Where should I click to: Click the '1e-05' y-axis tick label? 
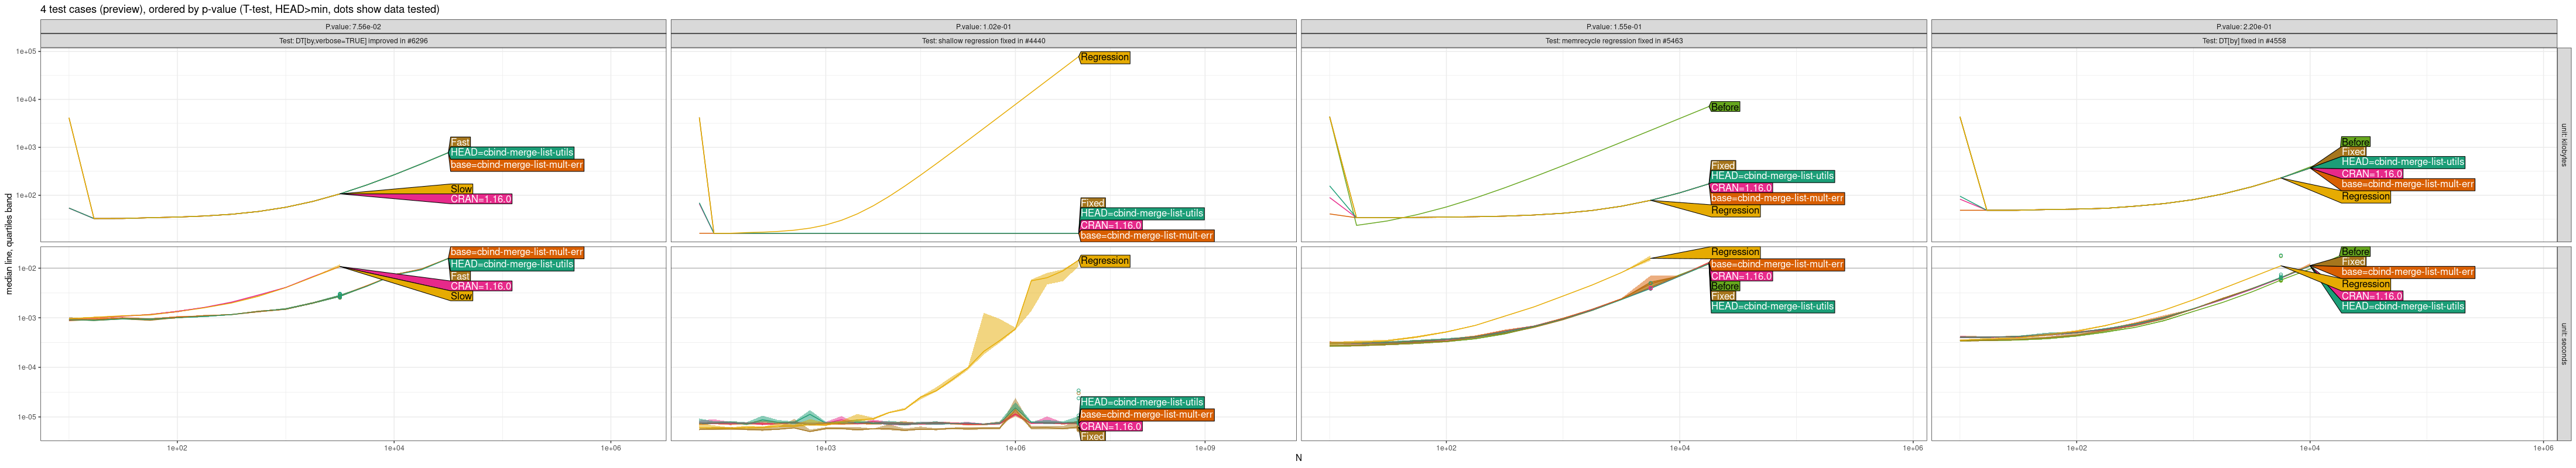pos(26,417)
